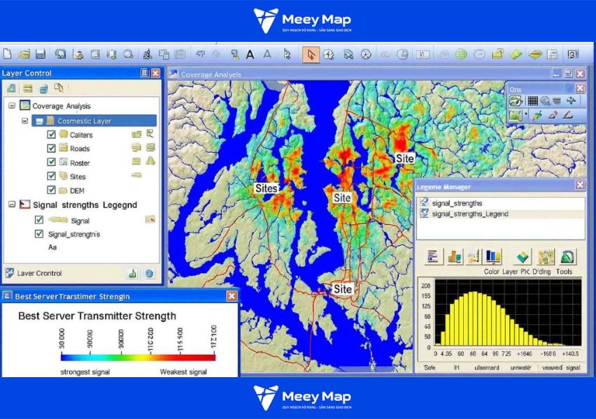Collapse the Cosmestic Layer group
Image resolution: width=596 pixels, height=419 pixels.
24,121
